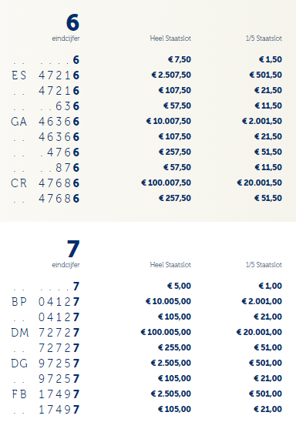The height and width of the screenshot is (429, 296).
Task: Click the € 100.005,00 prize amount
Action: [166, 332]
